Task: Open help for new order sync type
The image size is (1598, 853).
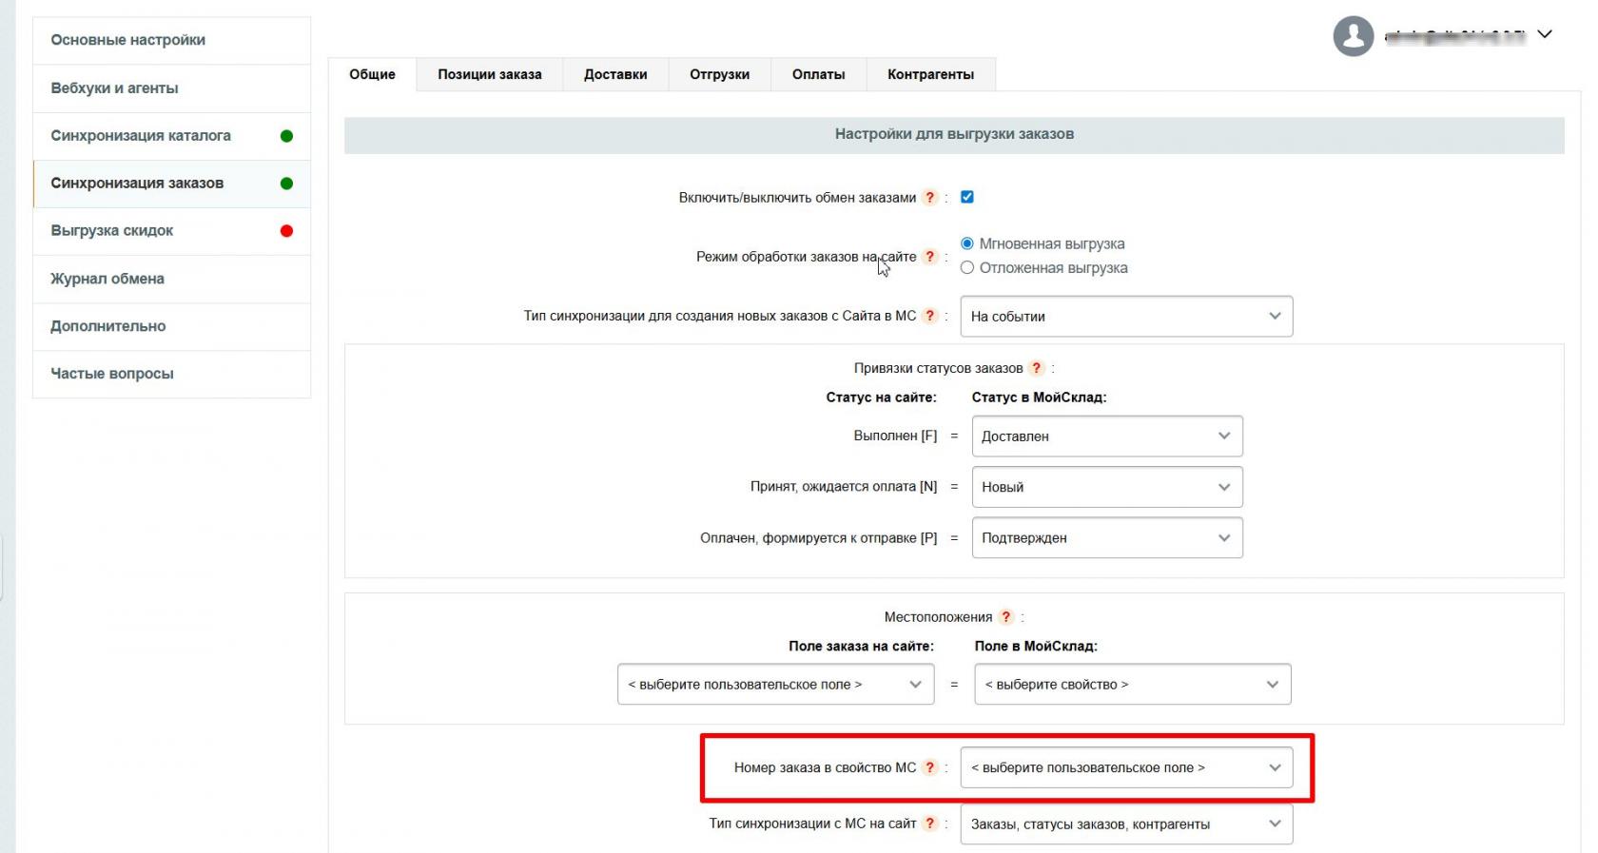Action: [930, 316]
